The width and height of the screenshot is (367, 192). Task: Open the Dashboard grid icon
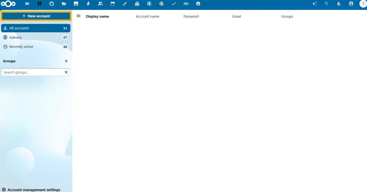(x=40, y=4)
